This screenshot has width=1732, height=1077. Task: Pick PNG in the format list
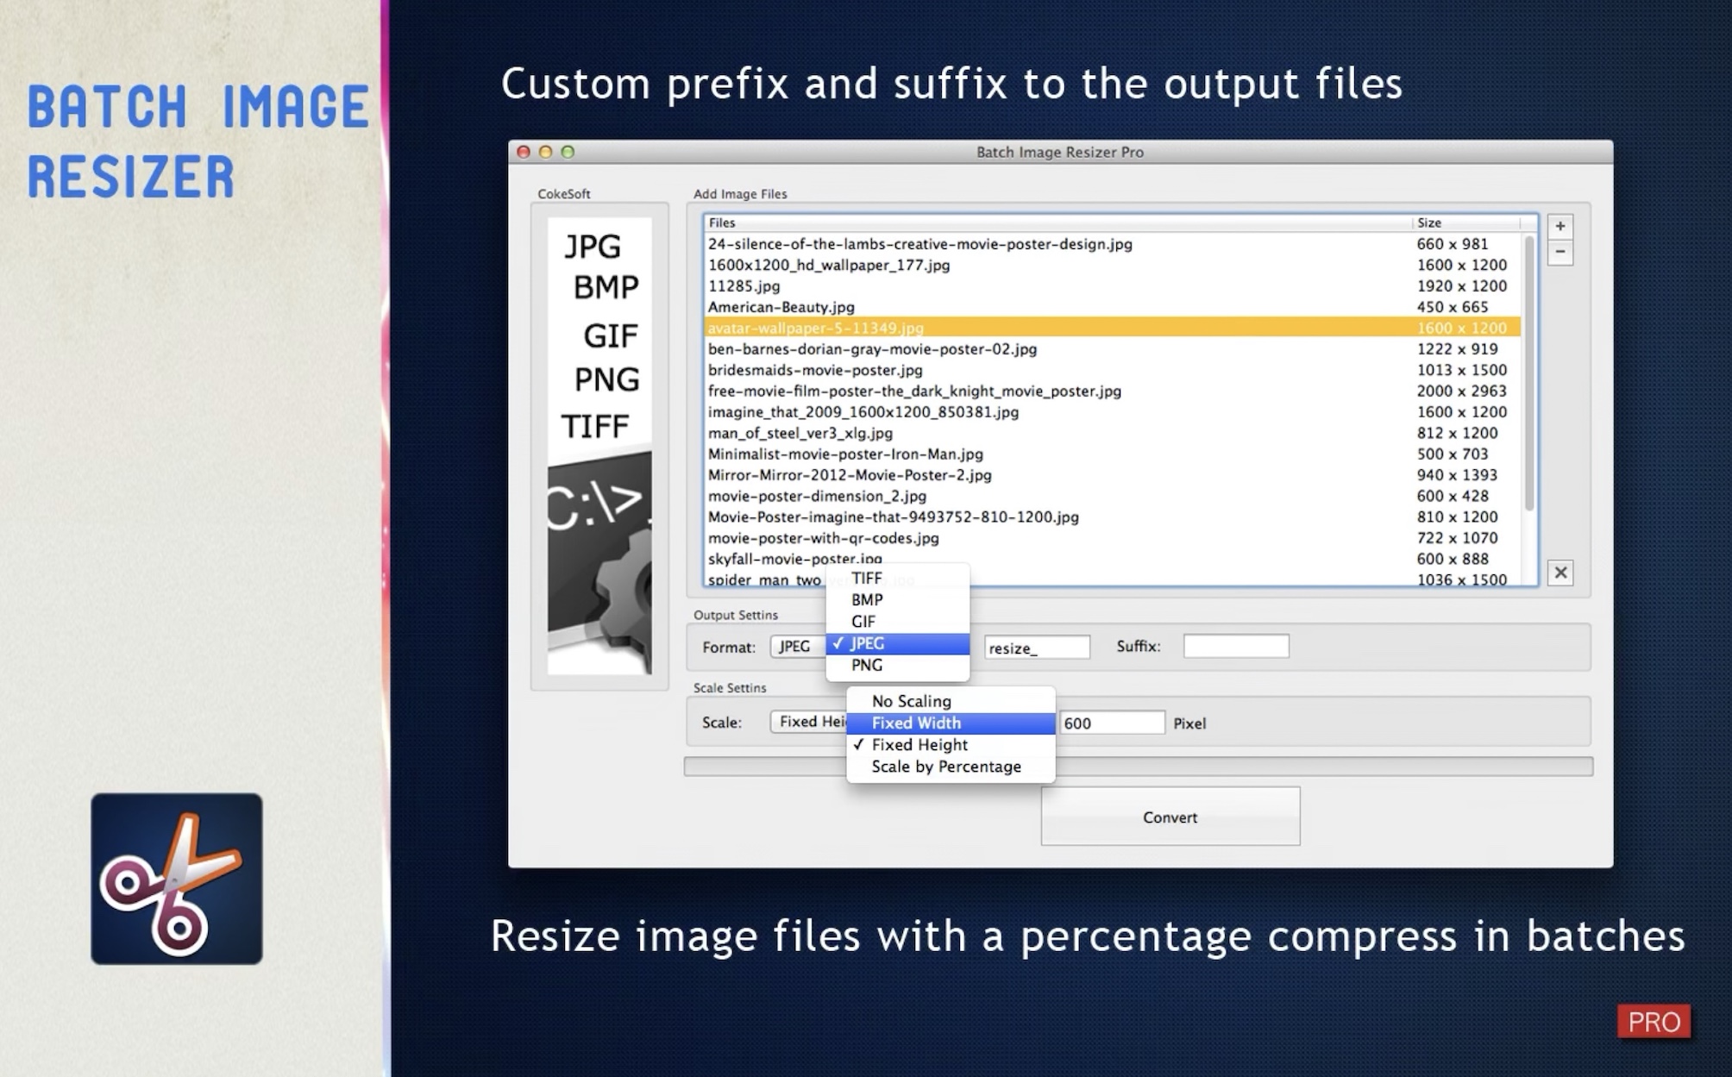pyautogui.click(x=866, y=666)
